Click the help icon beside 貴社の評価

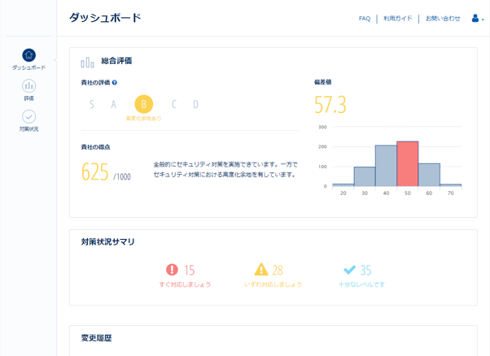pos(115,83)
